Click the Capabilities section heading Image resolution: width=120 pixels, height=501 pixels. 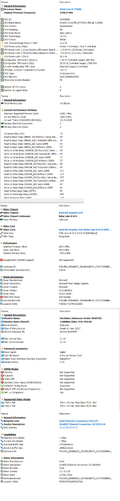tap(10, 435)
